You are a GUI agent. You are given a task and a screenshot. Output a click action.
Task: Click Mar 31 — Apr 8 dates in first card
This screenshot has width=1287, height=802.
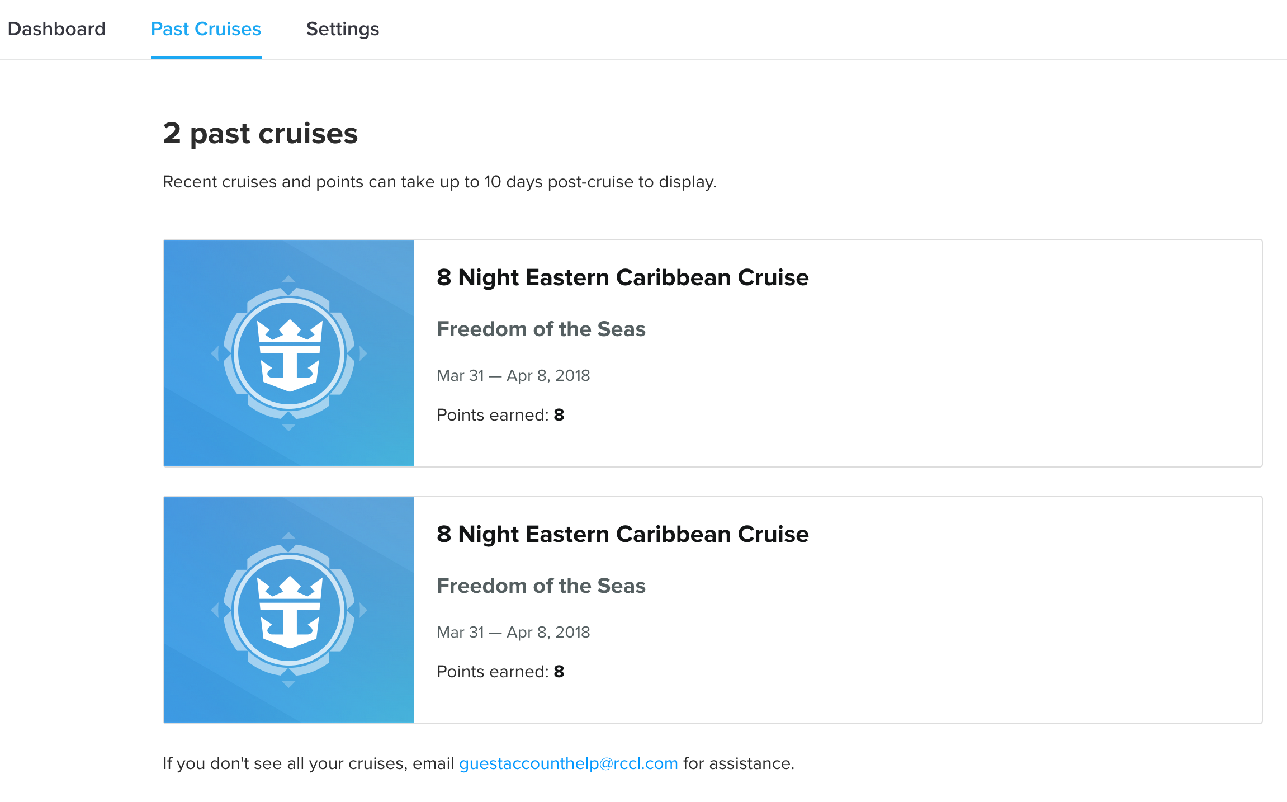(513, 375)
